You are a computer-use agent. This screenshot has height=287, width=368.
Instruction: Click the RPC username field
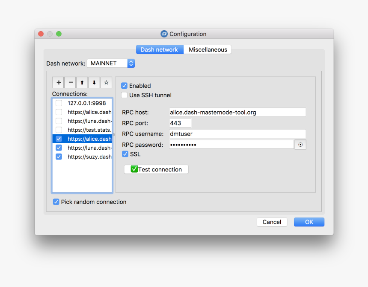tap(237, 134)
